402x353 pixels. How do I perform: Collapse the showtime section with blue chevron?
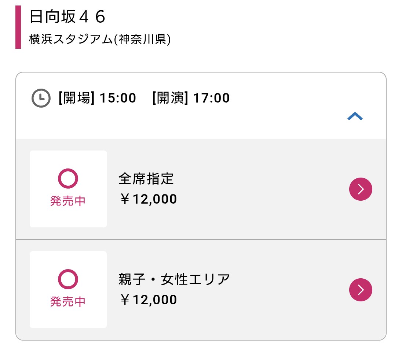pos(355,116)
